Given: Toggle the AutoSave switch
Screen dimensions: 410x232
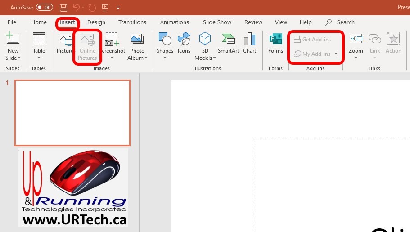Looking at the screenshot, I should click(44, 8).
